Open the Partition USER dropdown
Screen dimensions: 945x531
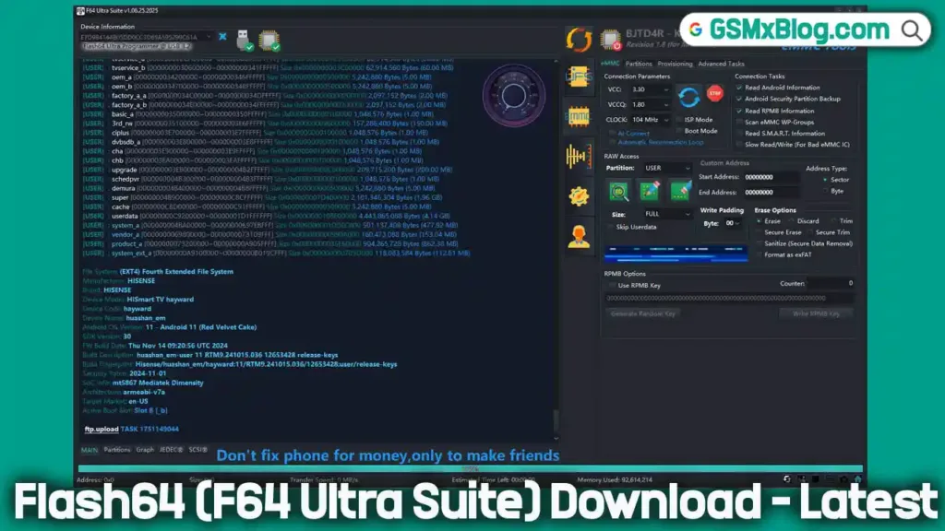[667, 169]
